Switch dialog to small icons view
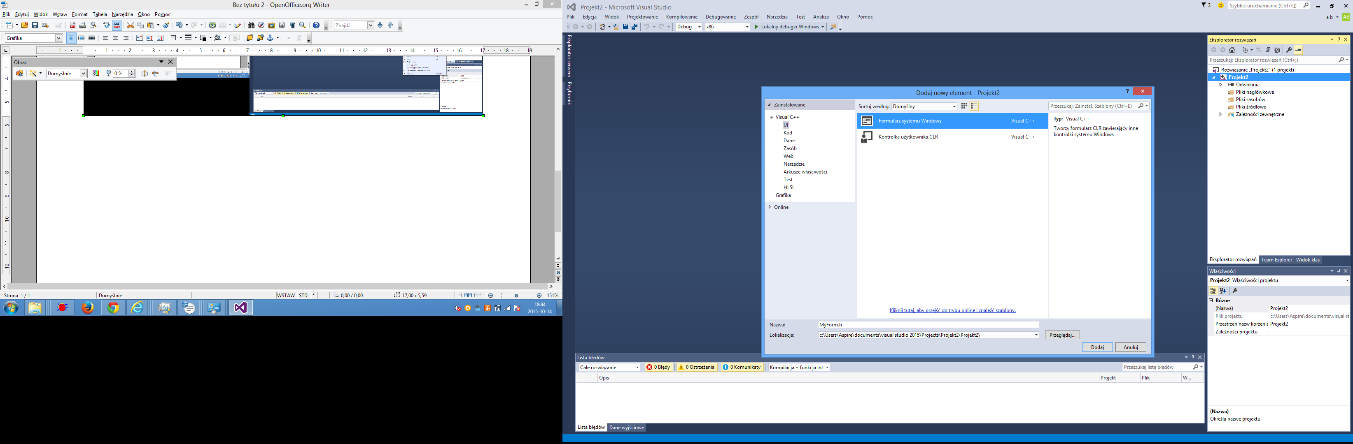This screenshot has height=444, width=1353. [964, 106]
